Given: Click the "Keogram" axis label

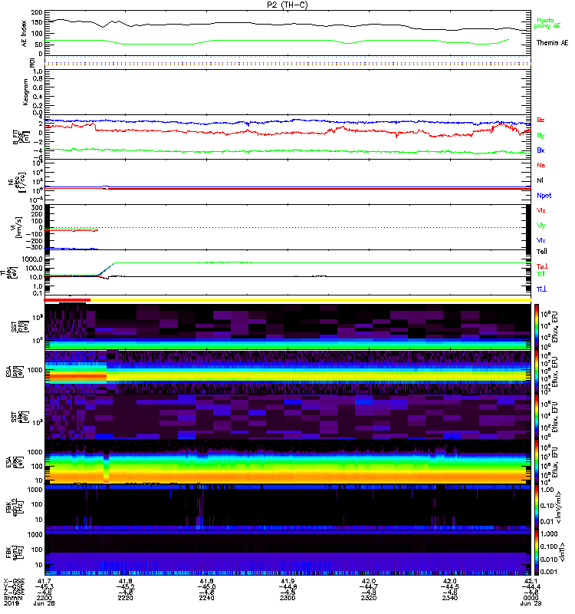Looking at the screenshot, I should click(25, 92).
